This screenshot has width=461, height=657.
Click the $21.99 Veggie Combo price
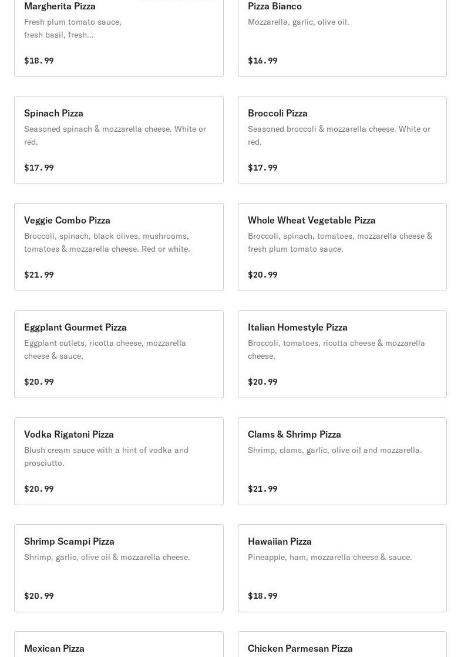(39, 275)
